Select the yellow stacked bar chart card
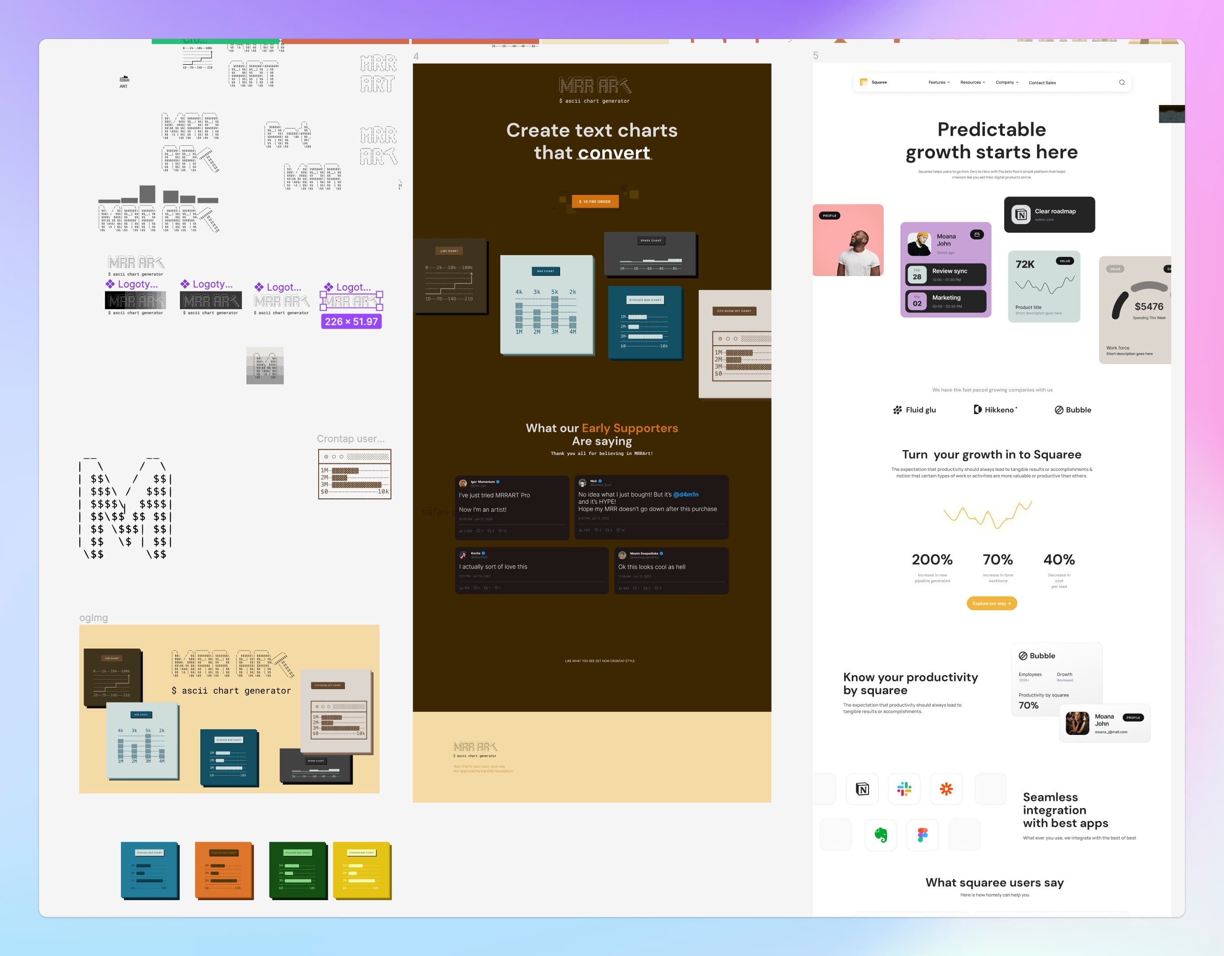Viewport: 1224px width, 956px height. [x=362, y=870]
